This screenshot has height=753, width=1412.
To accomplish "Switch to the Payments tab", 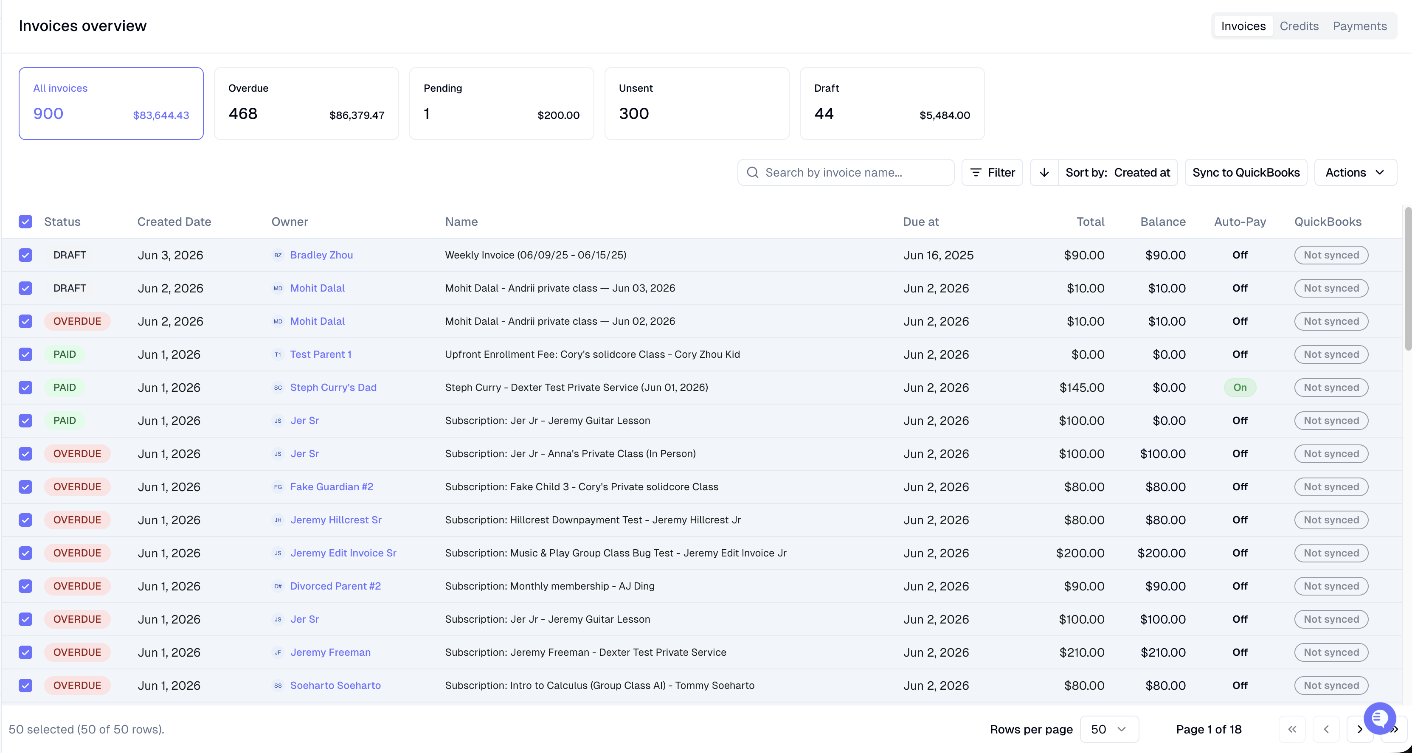I will pos(1359,26).
